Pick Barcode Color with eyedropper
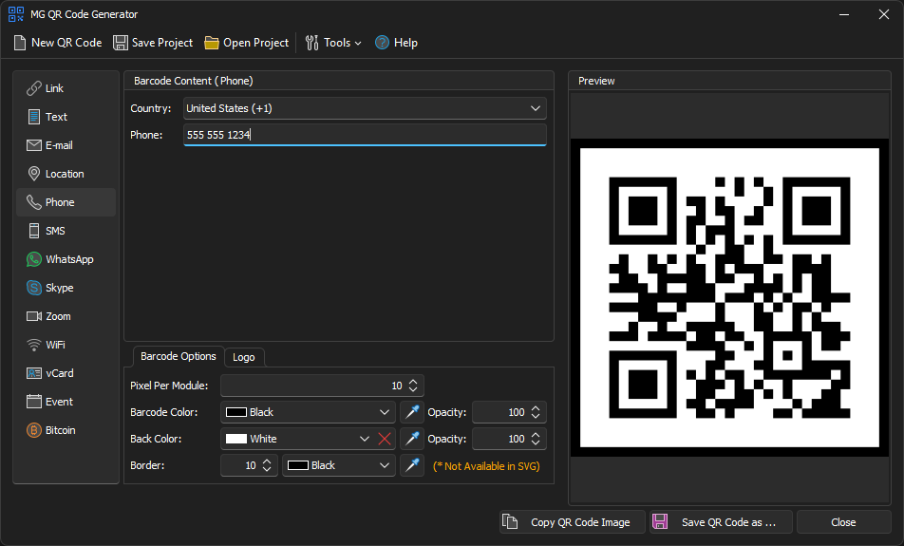 click(x=412, y=412)
